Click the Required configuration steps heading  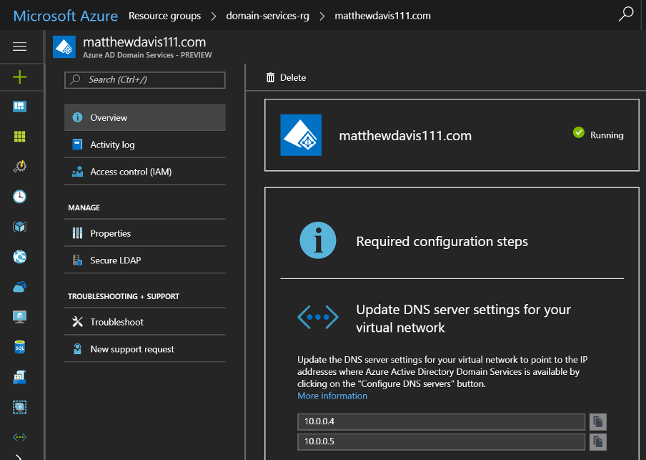tap(442, 241)
